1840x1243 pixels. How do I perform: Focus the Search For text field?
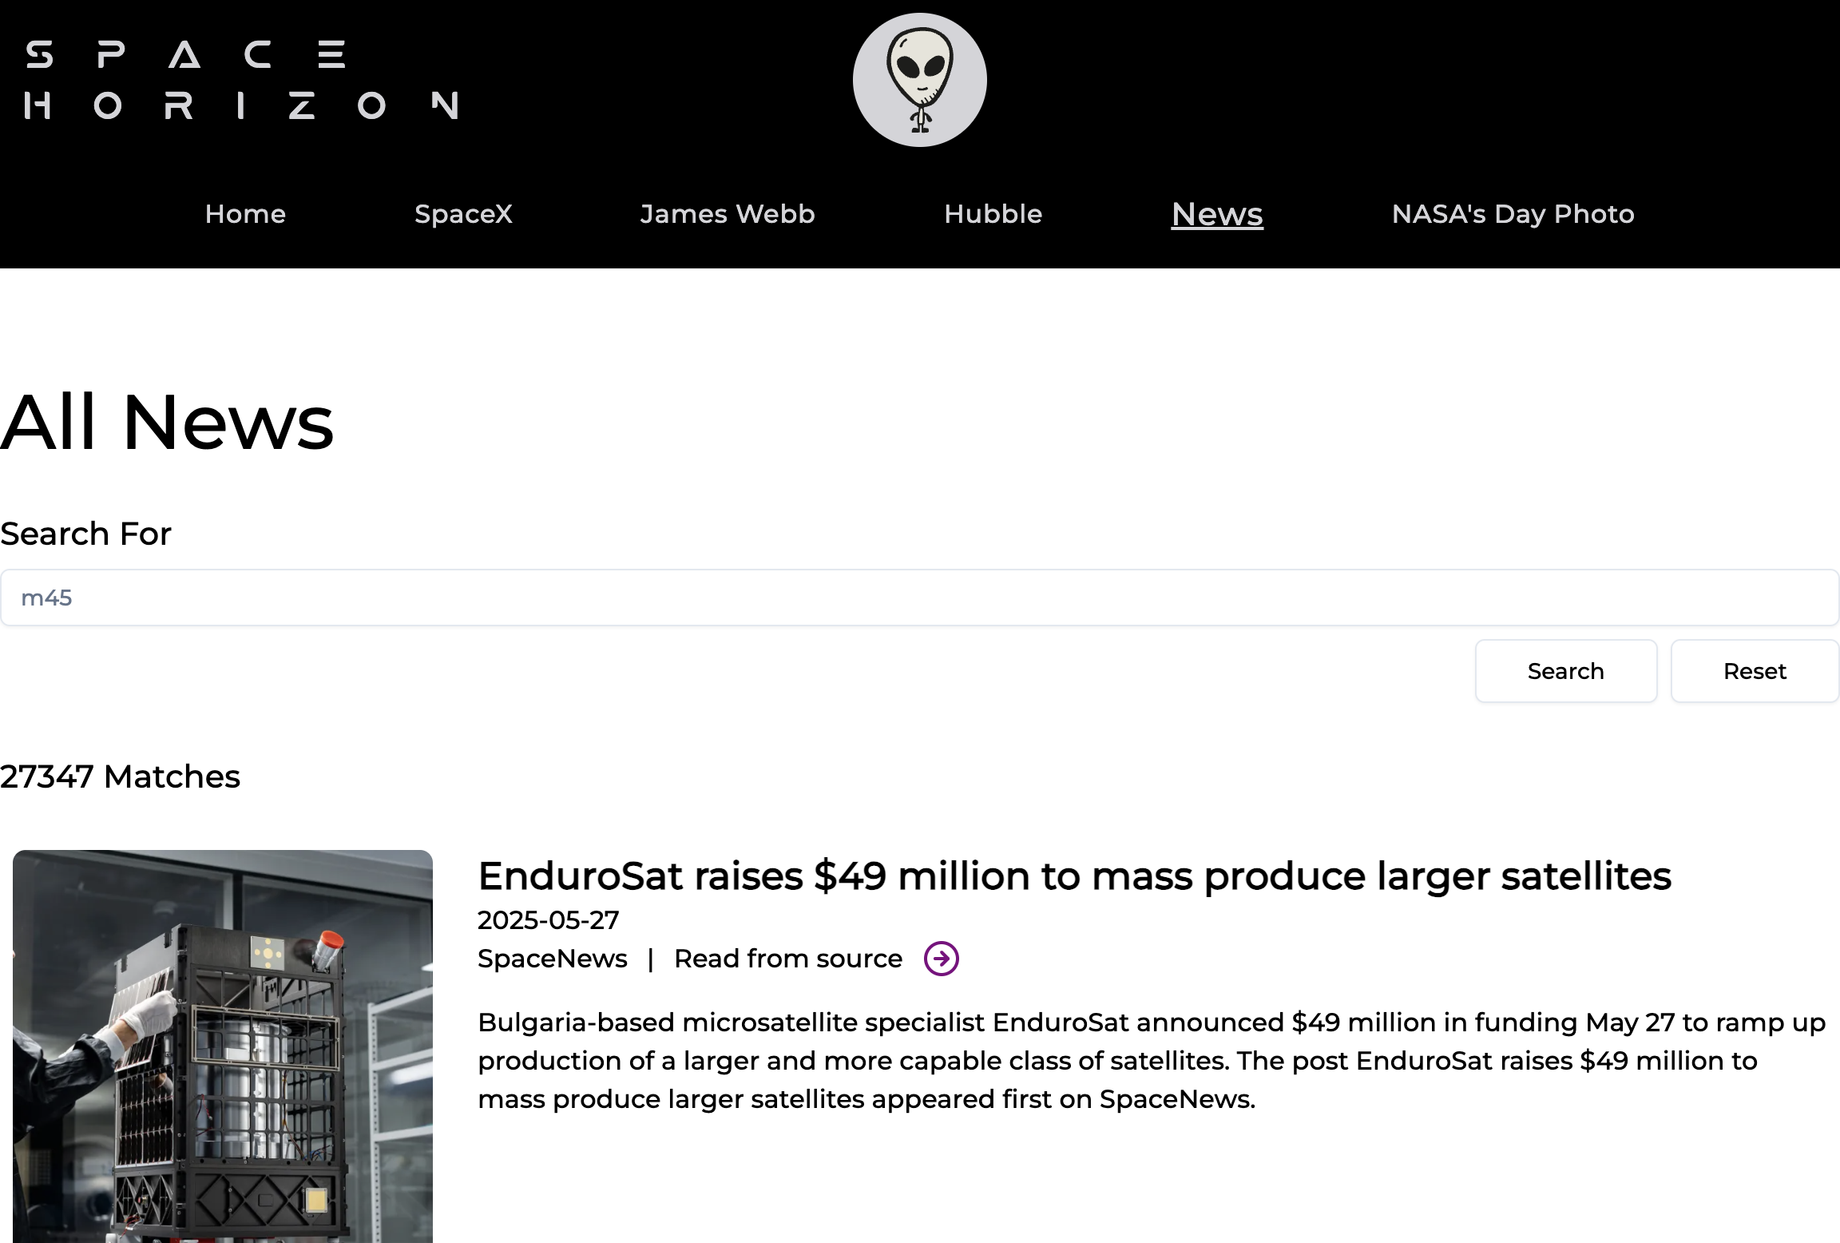click(918, 598)
